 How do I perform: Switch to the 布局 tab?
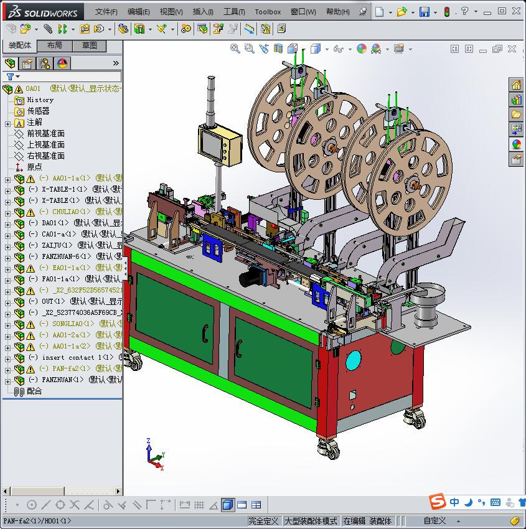54,45
